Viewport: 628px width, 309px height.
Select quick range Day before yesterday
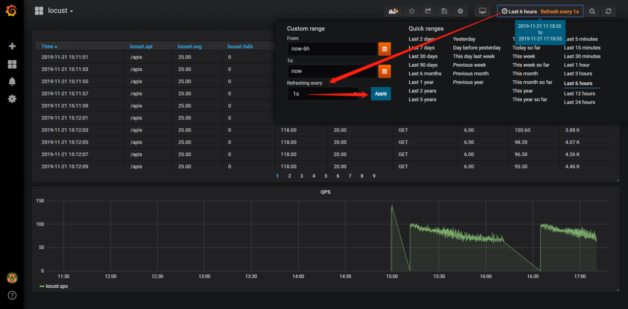[477, 48]
